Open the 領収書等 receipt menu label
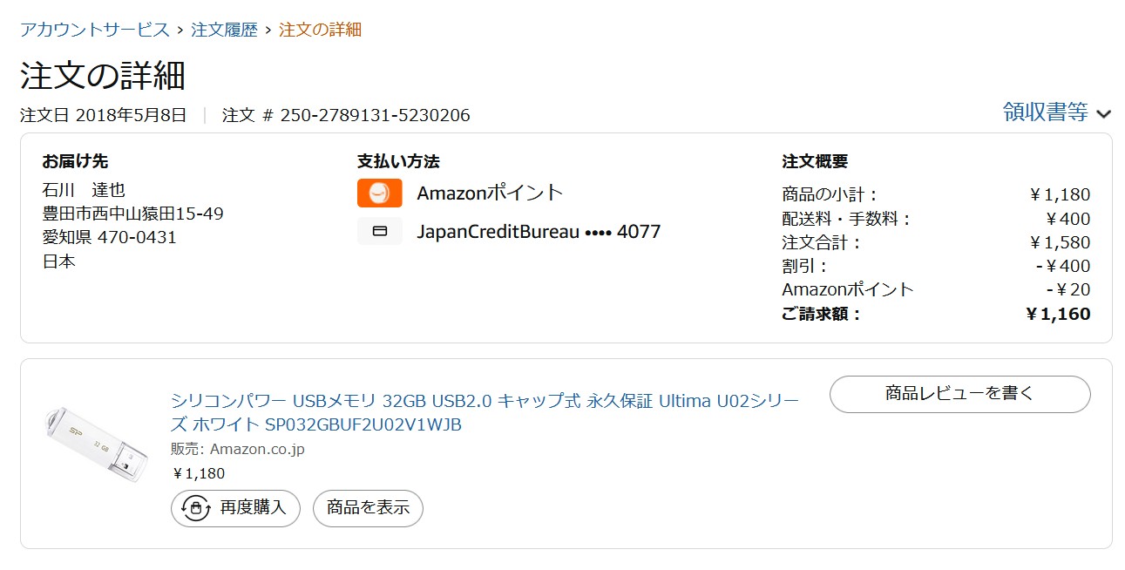1125x570 pixels. click(x=1045, y=112)
